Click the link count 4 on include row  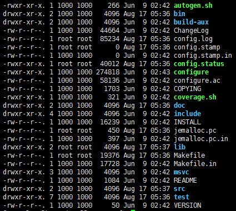(52, 114)
